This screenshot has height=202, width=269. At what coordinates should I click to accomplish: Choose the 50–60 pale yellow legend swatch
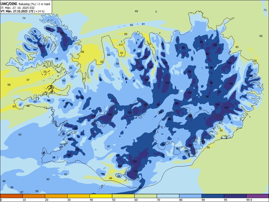(x=123, y=196)
